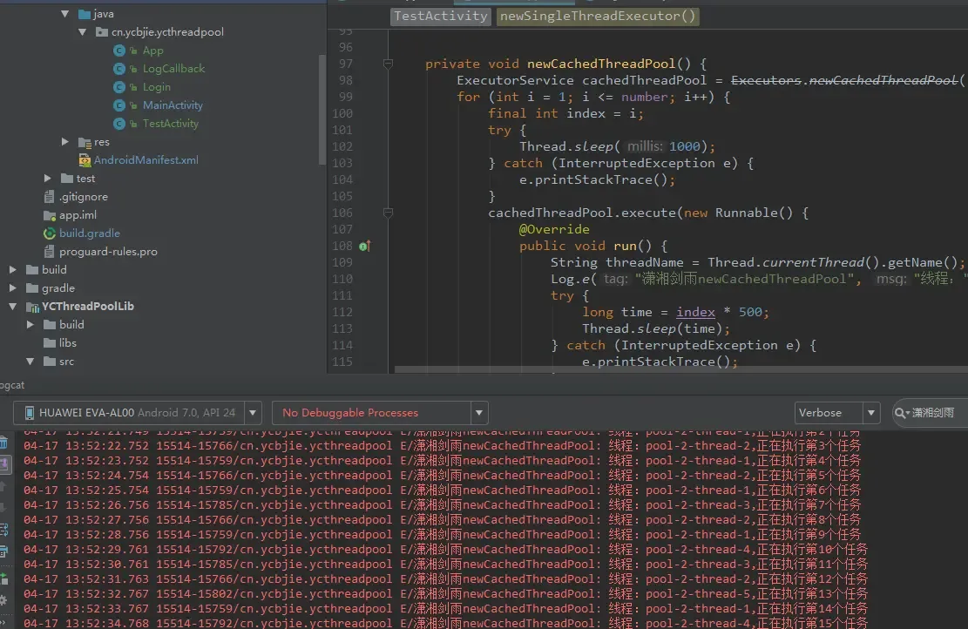968x629 pixels.
Task: Open logcat settings gear icon
Action: pyautogui.click(x=3, y=599)
